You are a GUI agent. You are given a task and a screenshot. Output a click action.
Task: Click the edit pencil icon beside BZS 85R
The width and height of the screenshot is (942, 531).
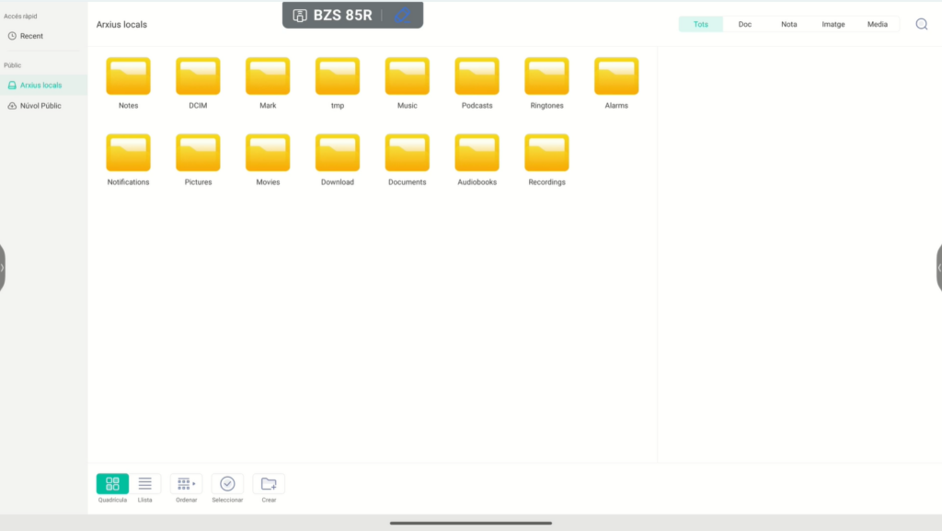402,16
